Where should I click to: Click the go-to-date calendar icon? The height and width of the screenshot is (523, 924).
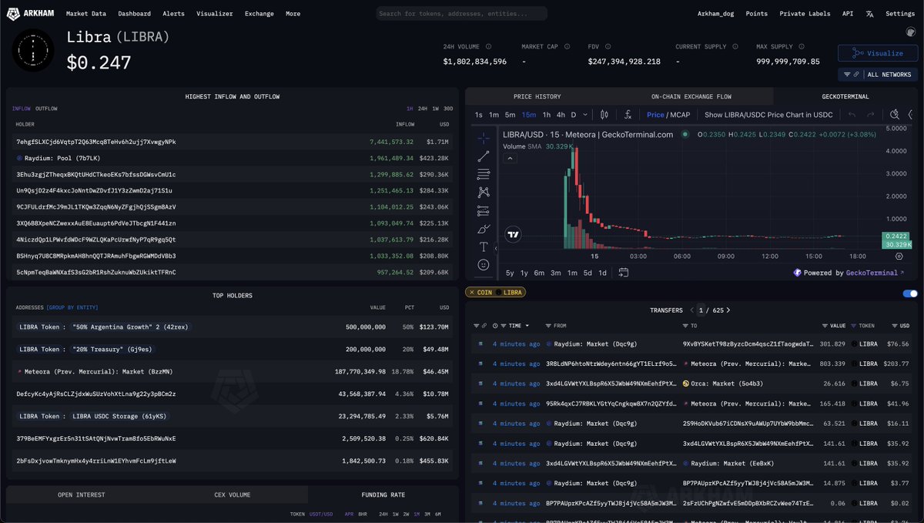pos(623,273)
